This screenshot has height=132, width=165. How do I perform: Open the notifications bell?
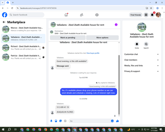[x=152, y=15]
